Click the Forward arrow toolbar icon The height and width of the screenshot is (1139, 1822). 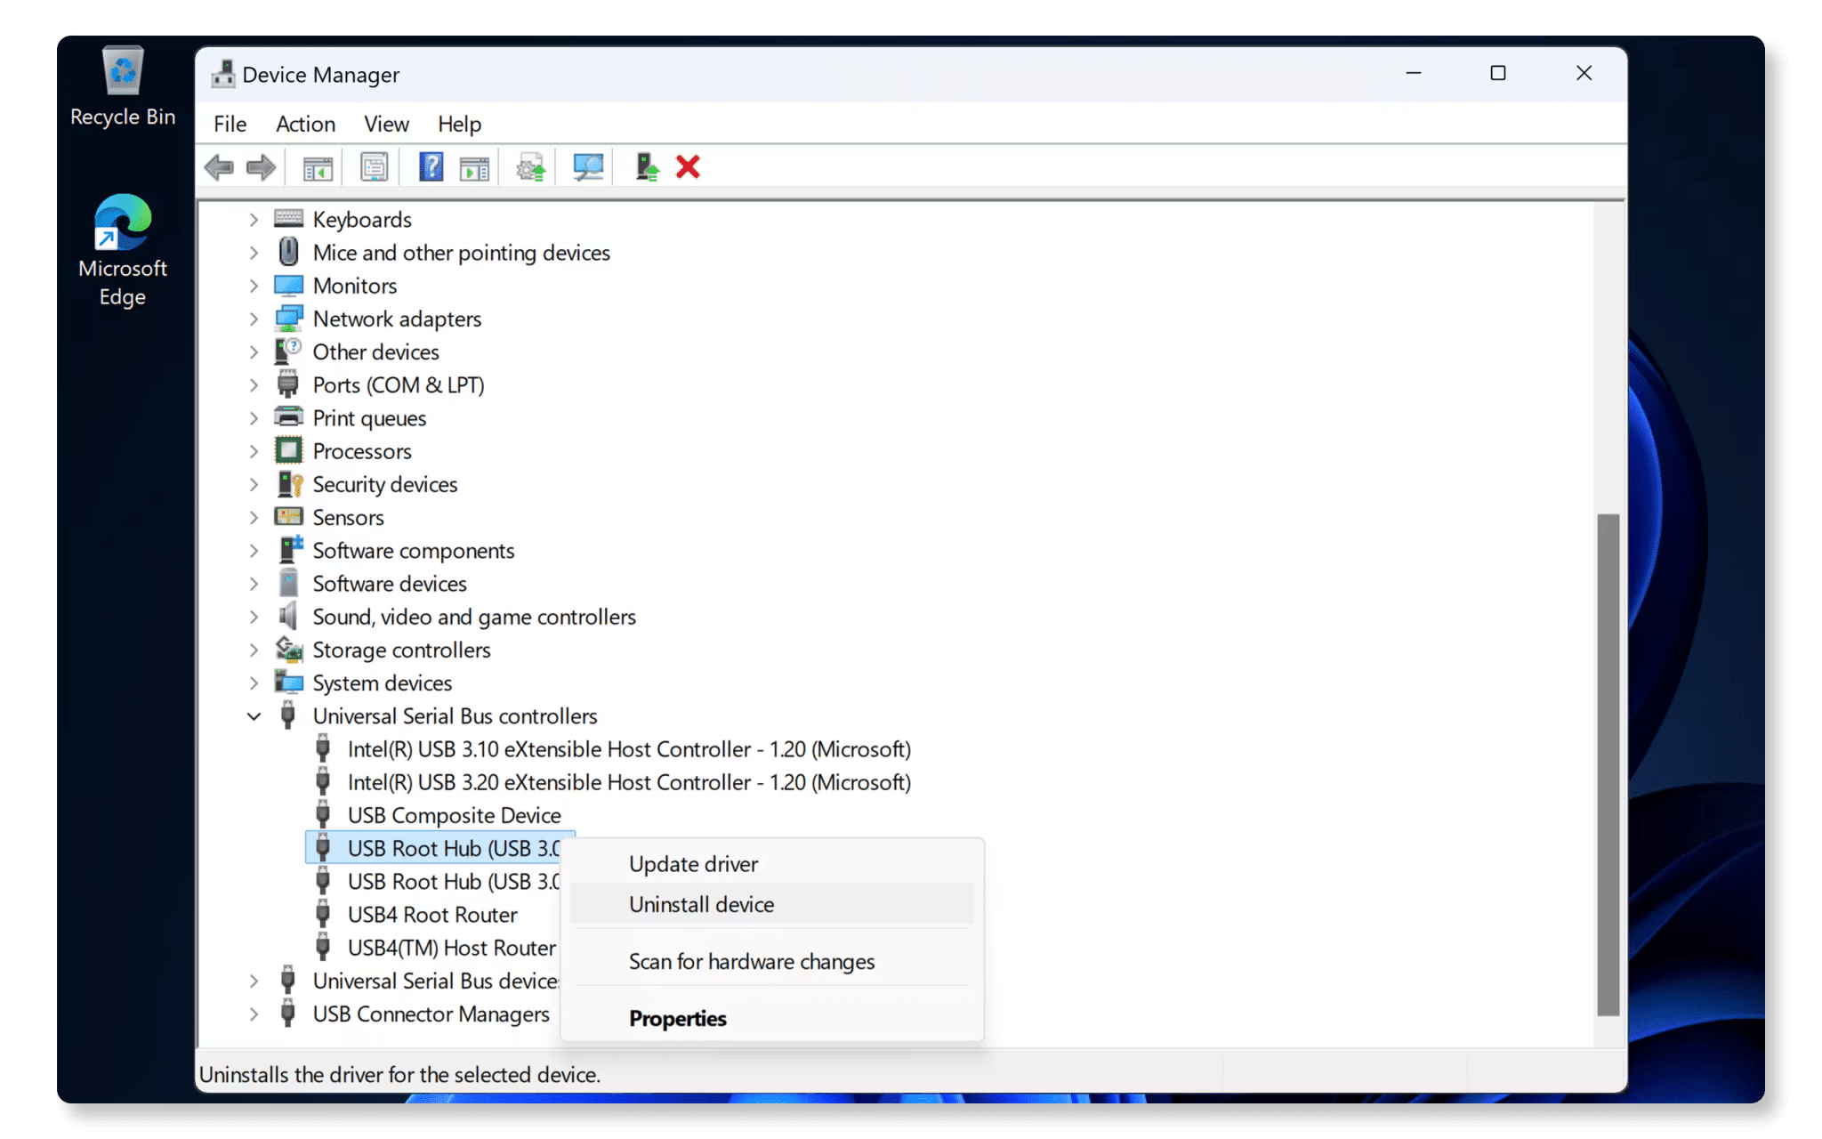pos(261,167)
